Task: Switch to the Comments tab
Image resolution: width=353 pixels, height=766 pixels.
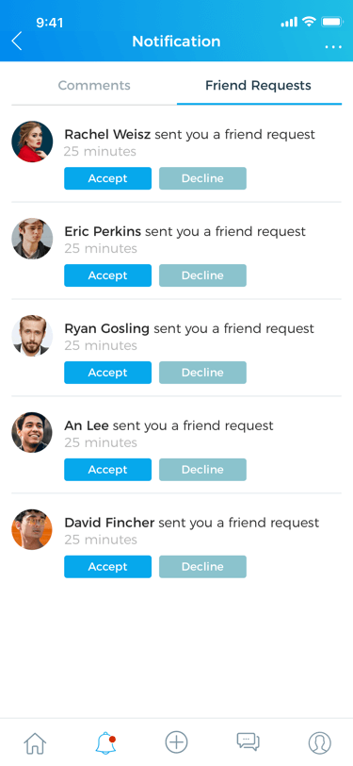Action: point(94,86)
